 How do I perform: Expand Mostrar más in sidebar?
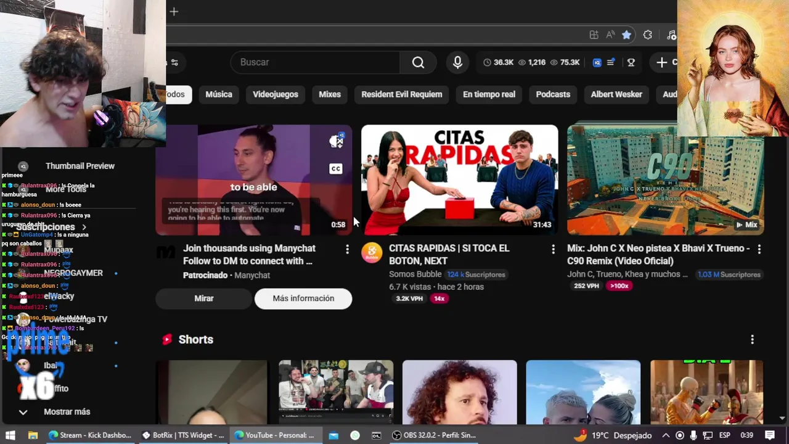tap(67, 412)
